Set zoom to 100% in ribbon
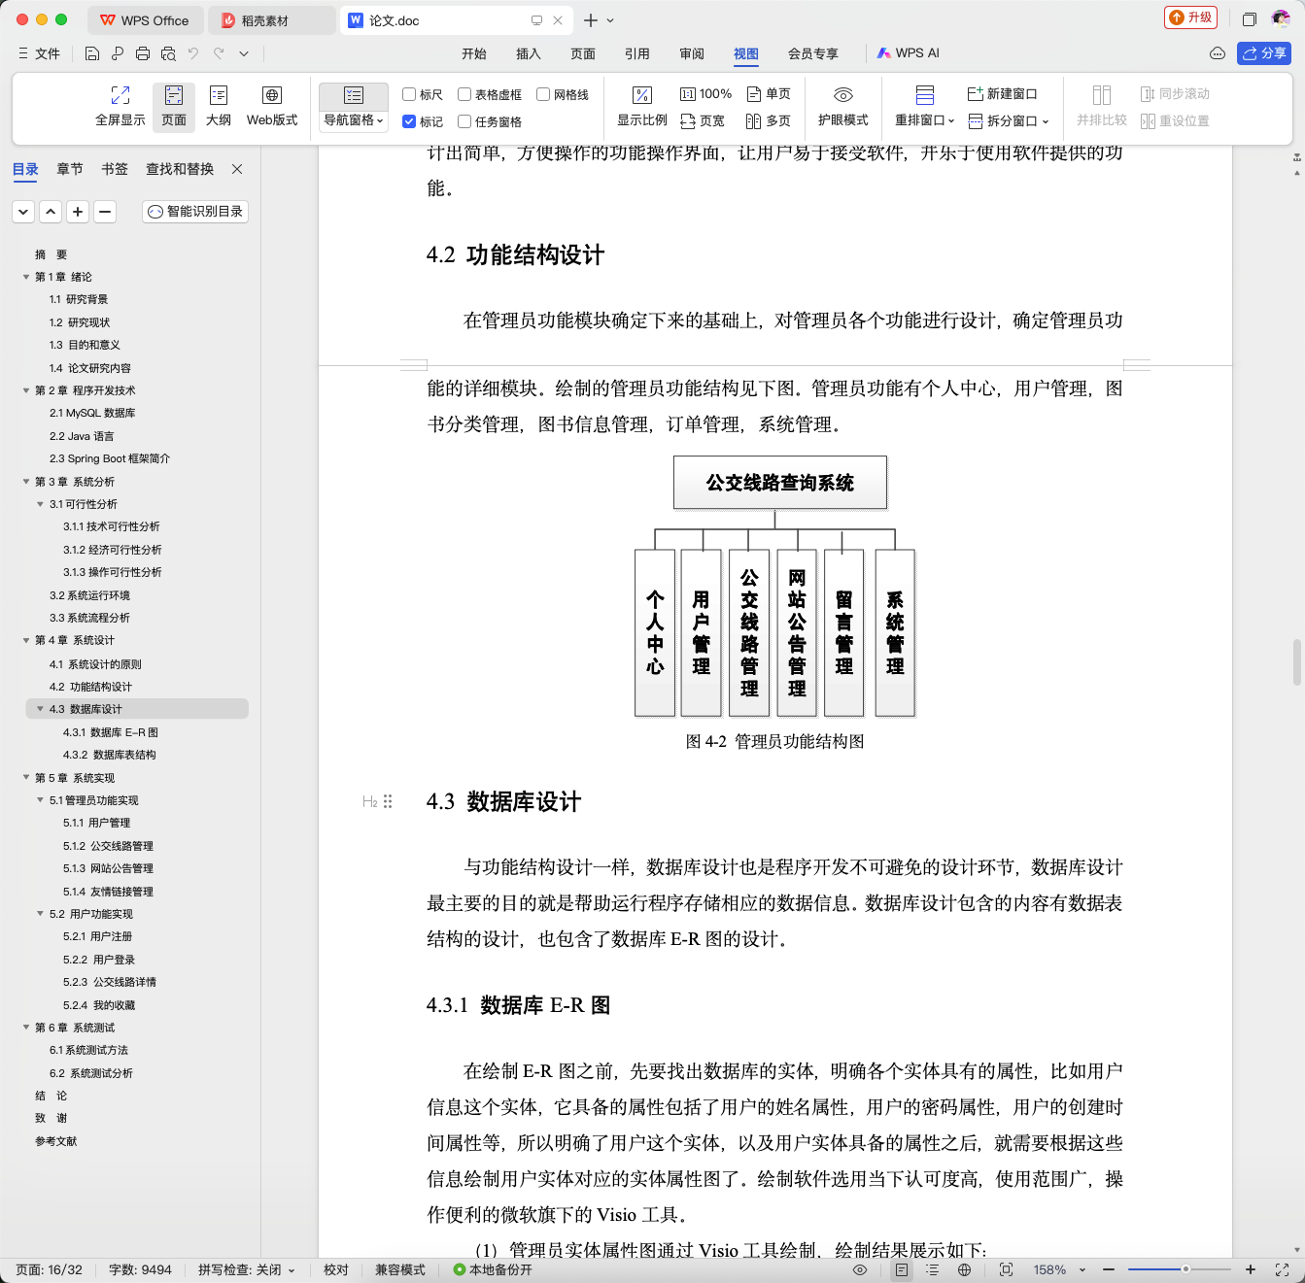 click(706, 94)
